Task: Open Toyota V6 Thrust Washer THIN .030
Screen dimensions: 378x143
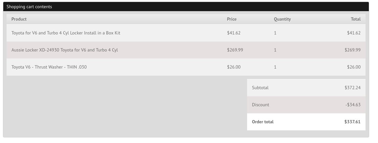Action: click(x=49, y=67)
